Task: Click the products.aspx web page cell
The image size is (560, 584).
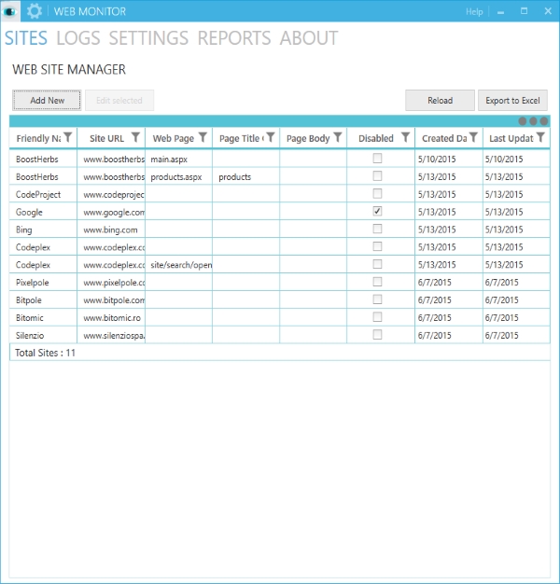Action: point(179,176)
